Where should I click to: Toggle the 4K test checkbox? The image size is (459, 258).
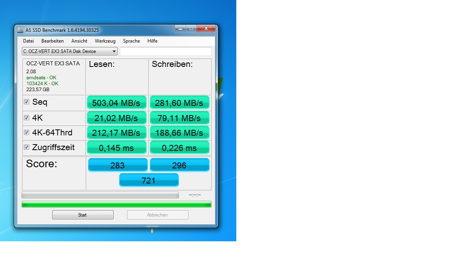click(26, 117)
